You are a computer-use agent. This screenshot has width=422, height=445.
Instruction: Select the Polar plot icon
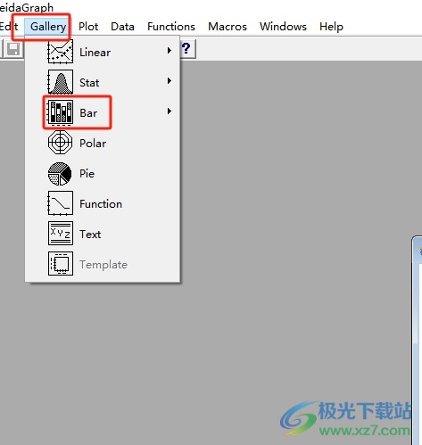(x=61, y=143)
